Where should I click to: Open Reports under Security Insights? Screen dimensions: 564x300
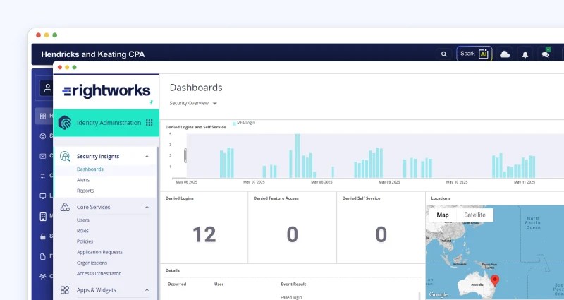pyautogui.click(x=85, y=191)
